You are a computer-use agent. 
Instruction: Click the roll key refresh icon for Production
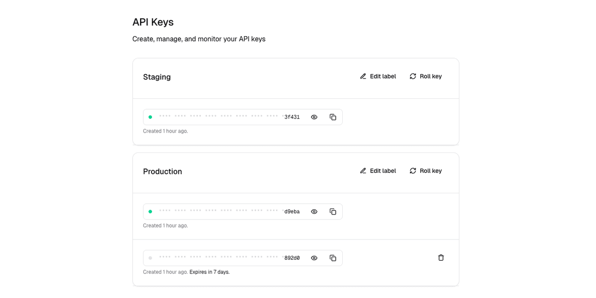[x=413, y=170]
